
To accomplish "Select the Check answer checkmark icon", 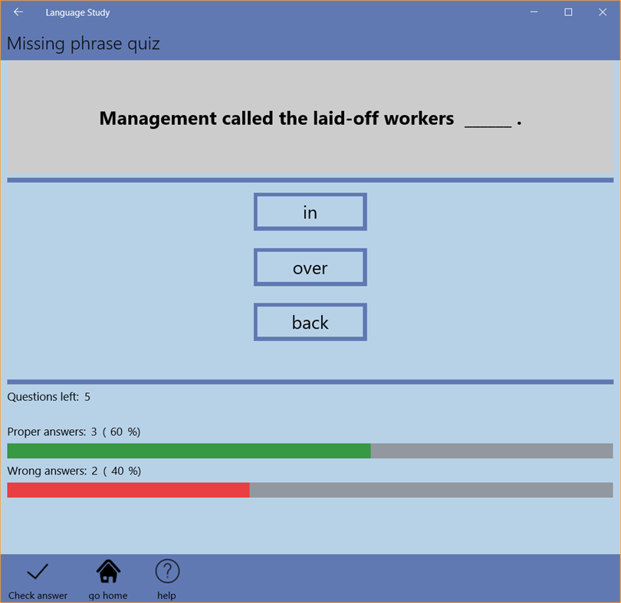I will [x=37, y=571].
